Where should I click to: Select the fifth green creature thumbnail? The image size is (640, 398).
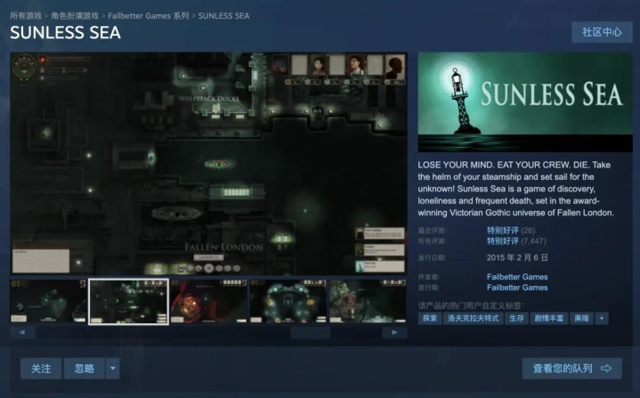pyautogui.click(x=368, y=302)
